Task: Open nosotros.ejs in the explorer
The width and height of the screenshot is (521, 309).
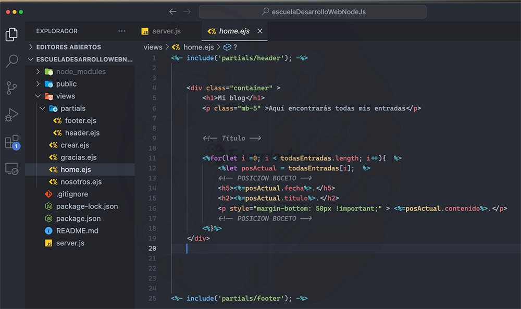Action: point(81,182)
